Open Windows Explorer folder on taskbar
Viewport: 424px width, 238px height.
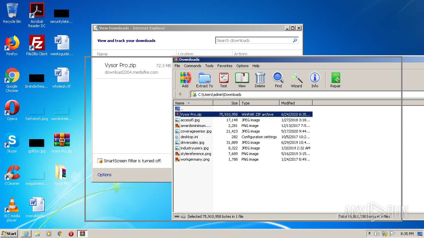[37, 234]
